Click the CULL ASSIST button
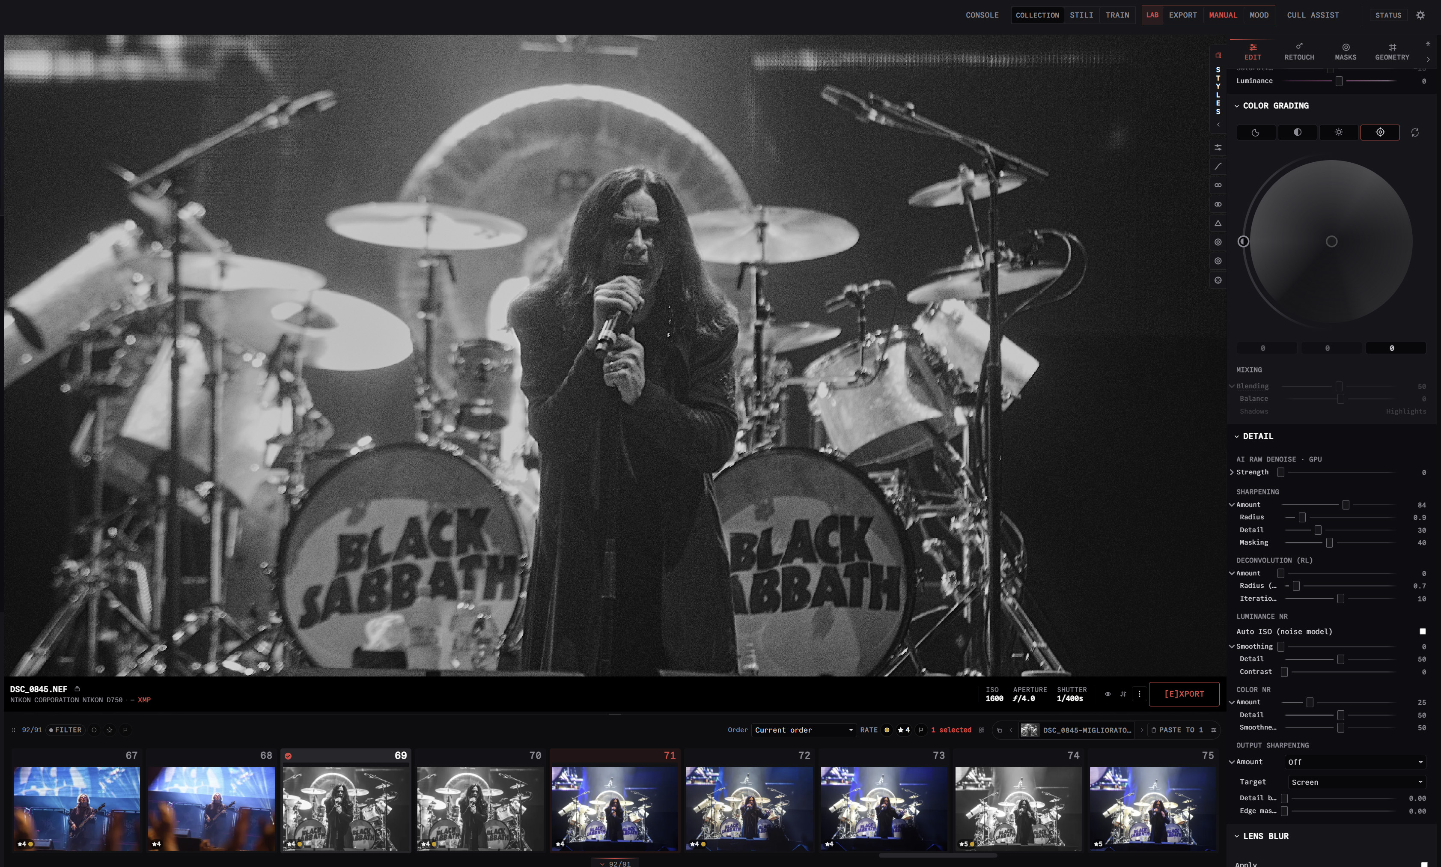 click(x=1313, y=15)
